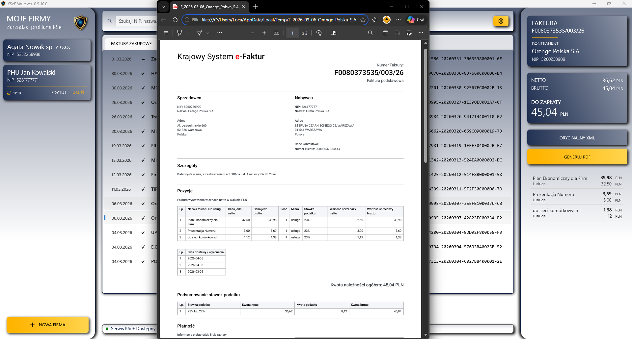Click 'Prezentacja Numeru' in the invoice panel

[x=553, y=194]
